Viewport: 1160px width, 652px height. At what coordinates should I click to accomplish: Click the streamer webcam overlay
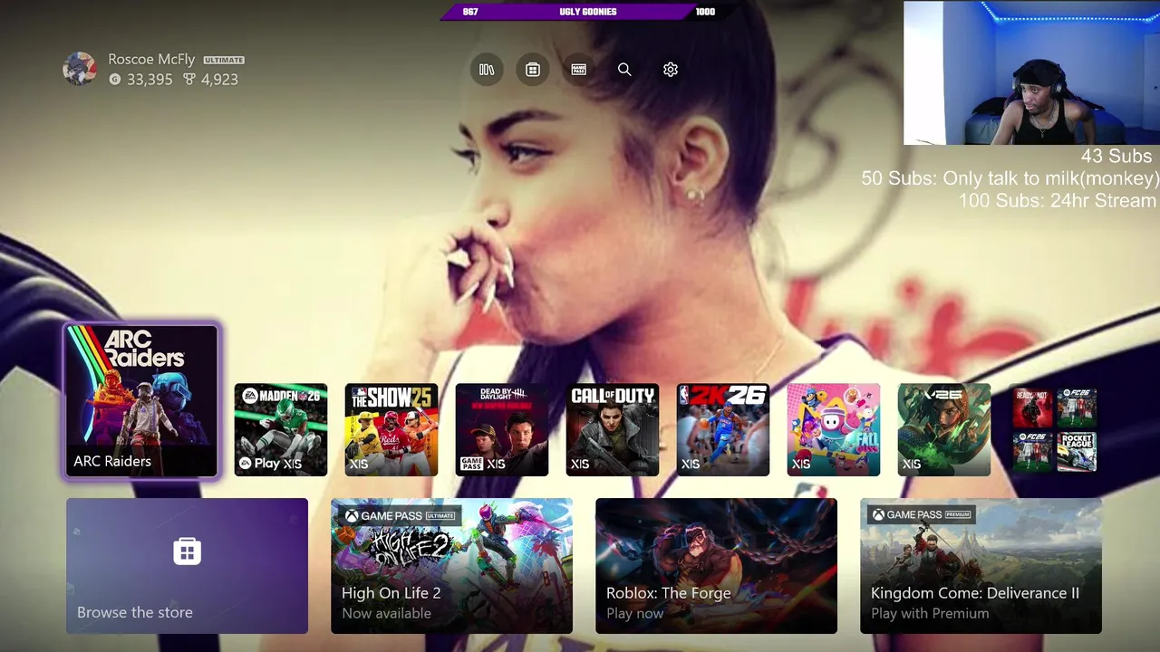1031,73
